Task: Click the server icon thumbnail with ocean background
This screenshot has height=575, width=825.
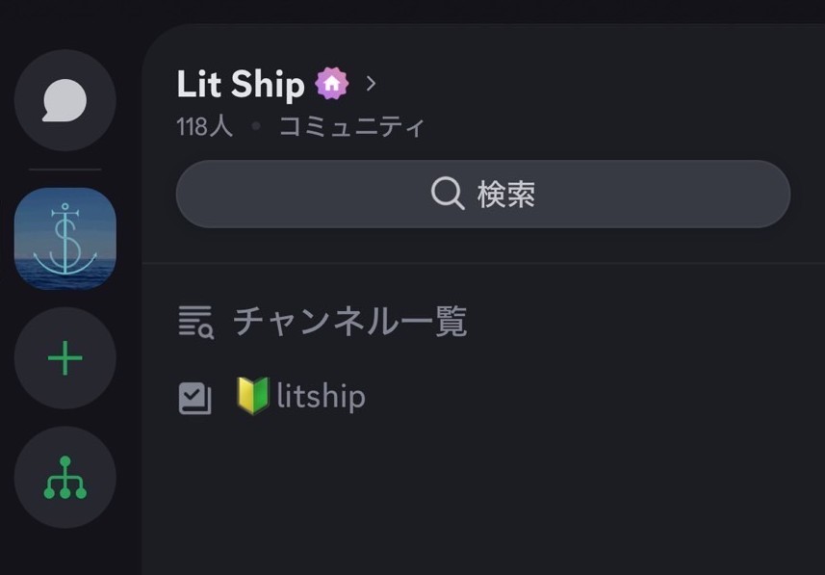Action: (64, 238)
